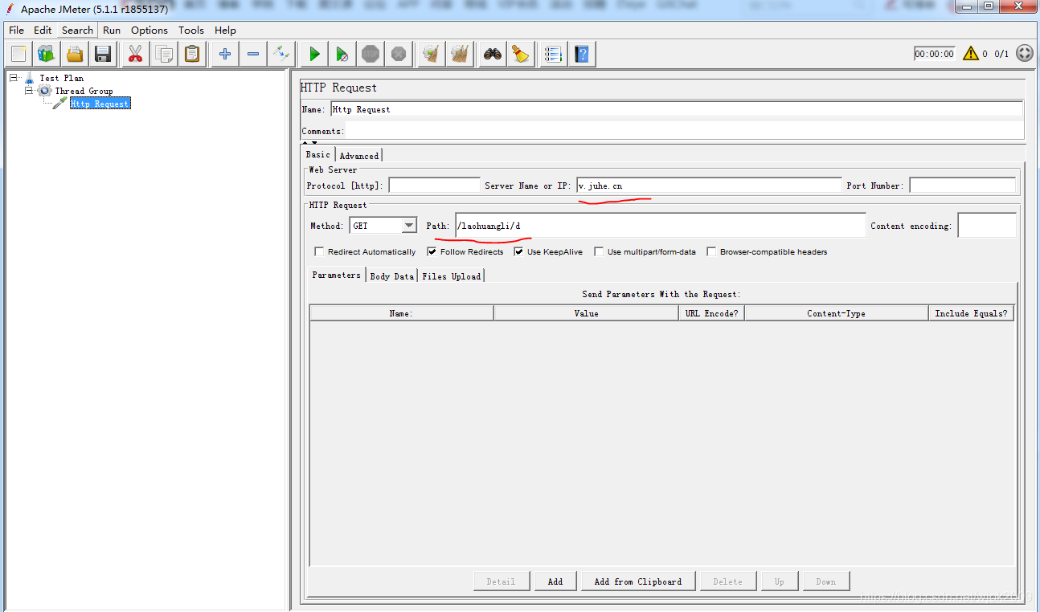Switch to the Body Data tab
Screen dimensions: 1040x612
pyautogui.click(x=392, y=276)
